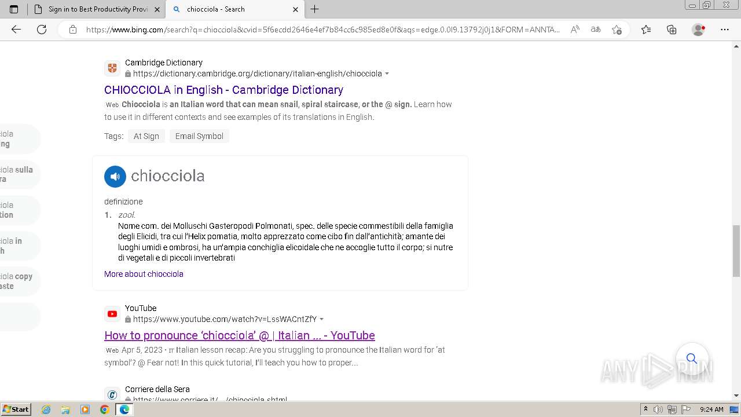Open the floating Bing search magnifier
741x417 pixels.
[692, 359]
